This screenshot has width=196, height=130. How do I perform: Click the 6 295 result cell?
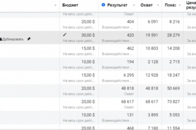click(129, 75)
